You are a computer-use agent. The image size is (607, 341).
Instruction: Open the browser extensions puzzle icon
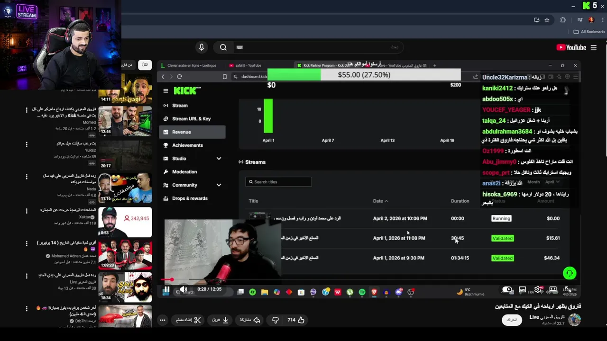click(x=563, y=20)
